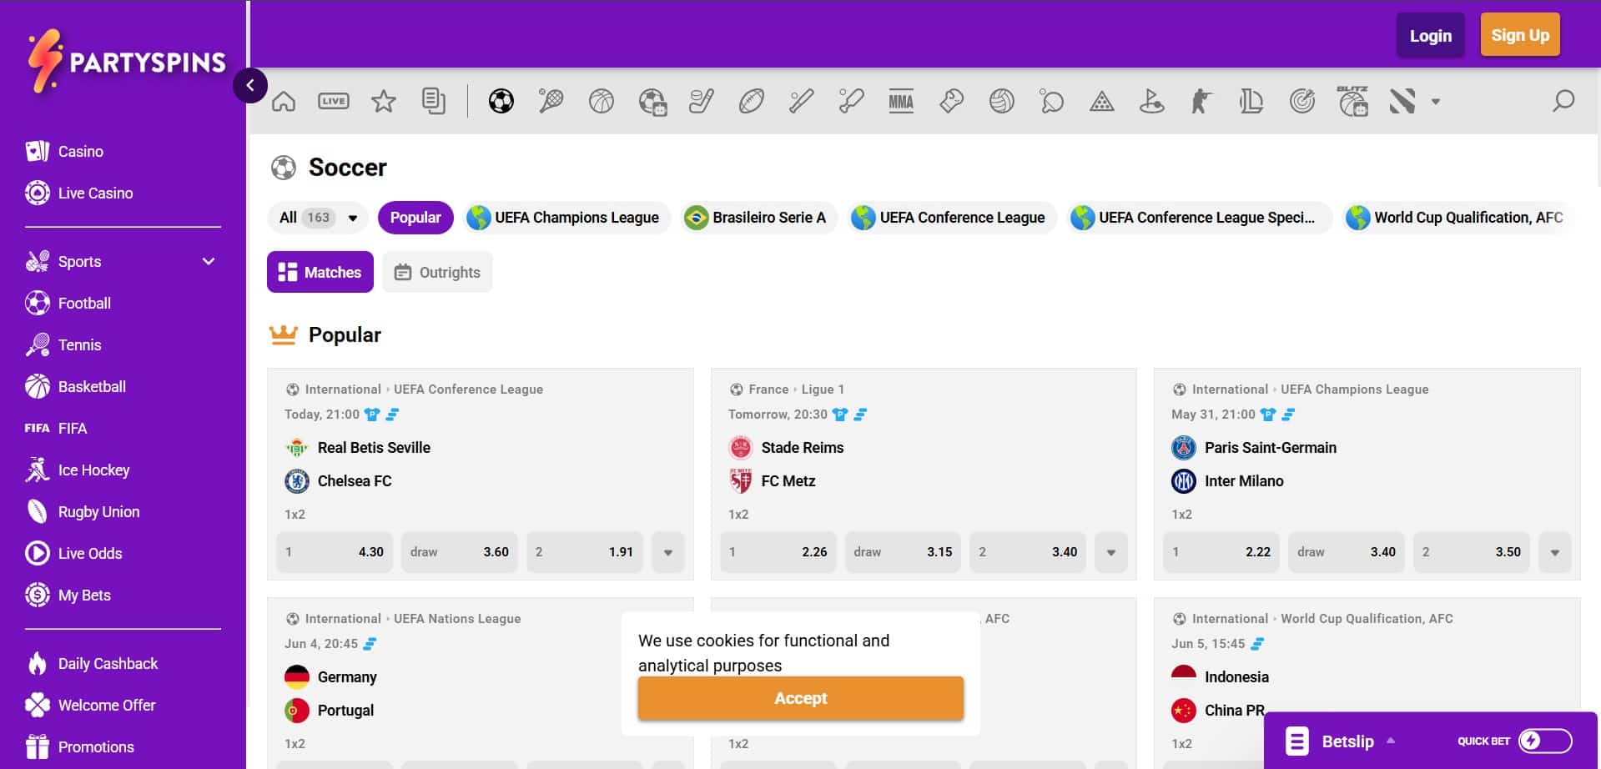
Task: Select the Dota 2 icon
Action: pos(1402,102)
